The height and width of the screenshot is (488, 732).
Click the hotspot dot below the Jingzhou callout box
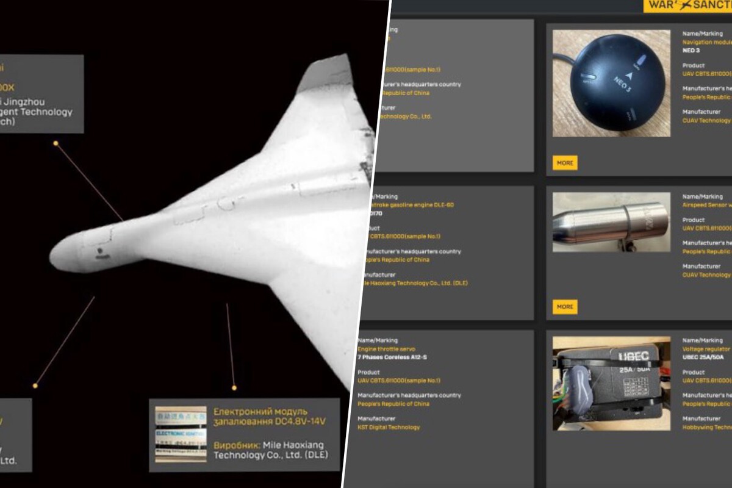click(56, 143)
